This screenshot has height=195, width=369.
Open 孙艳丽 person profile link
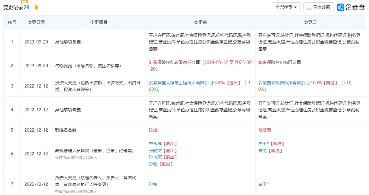[155, 157]
